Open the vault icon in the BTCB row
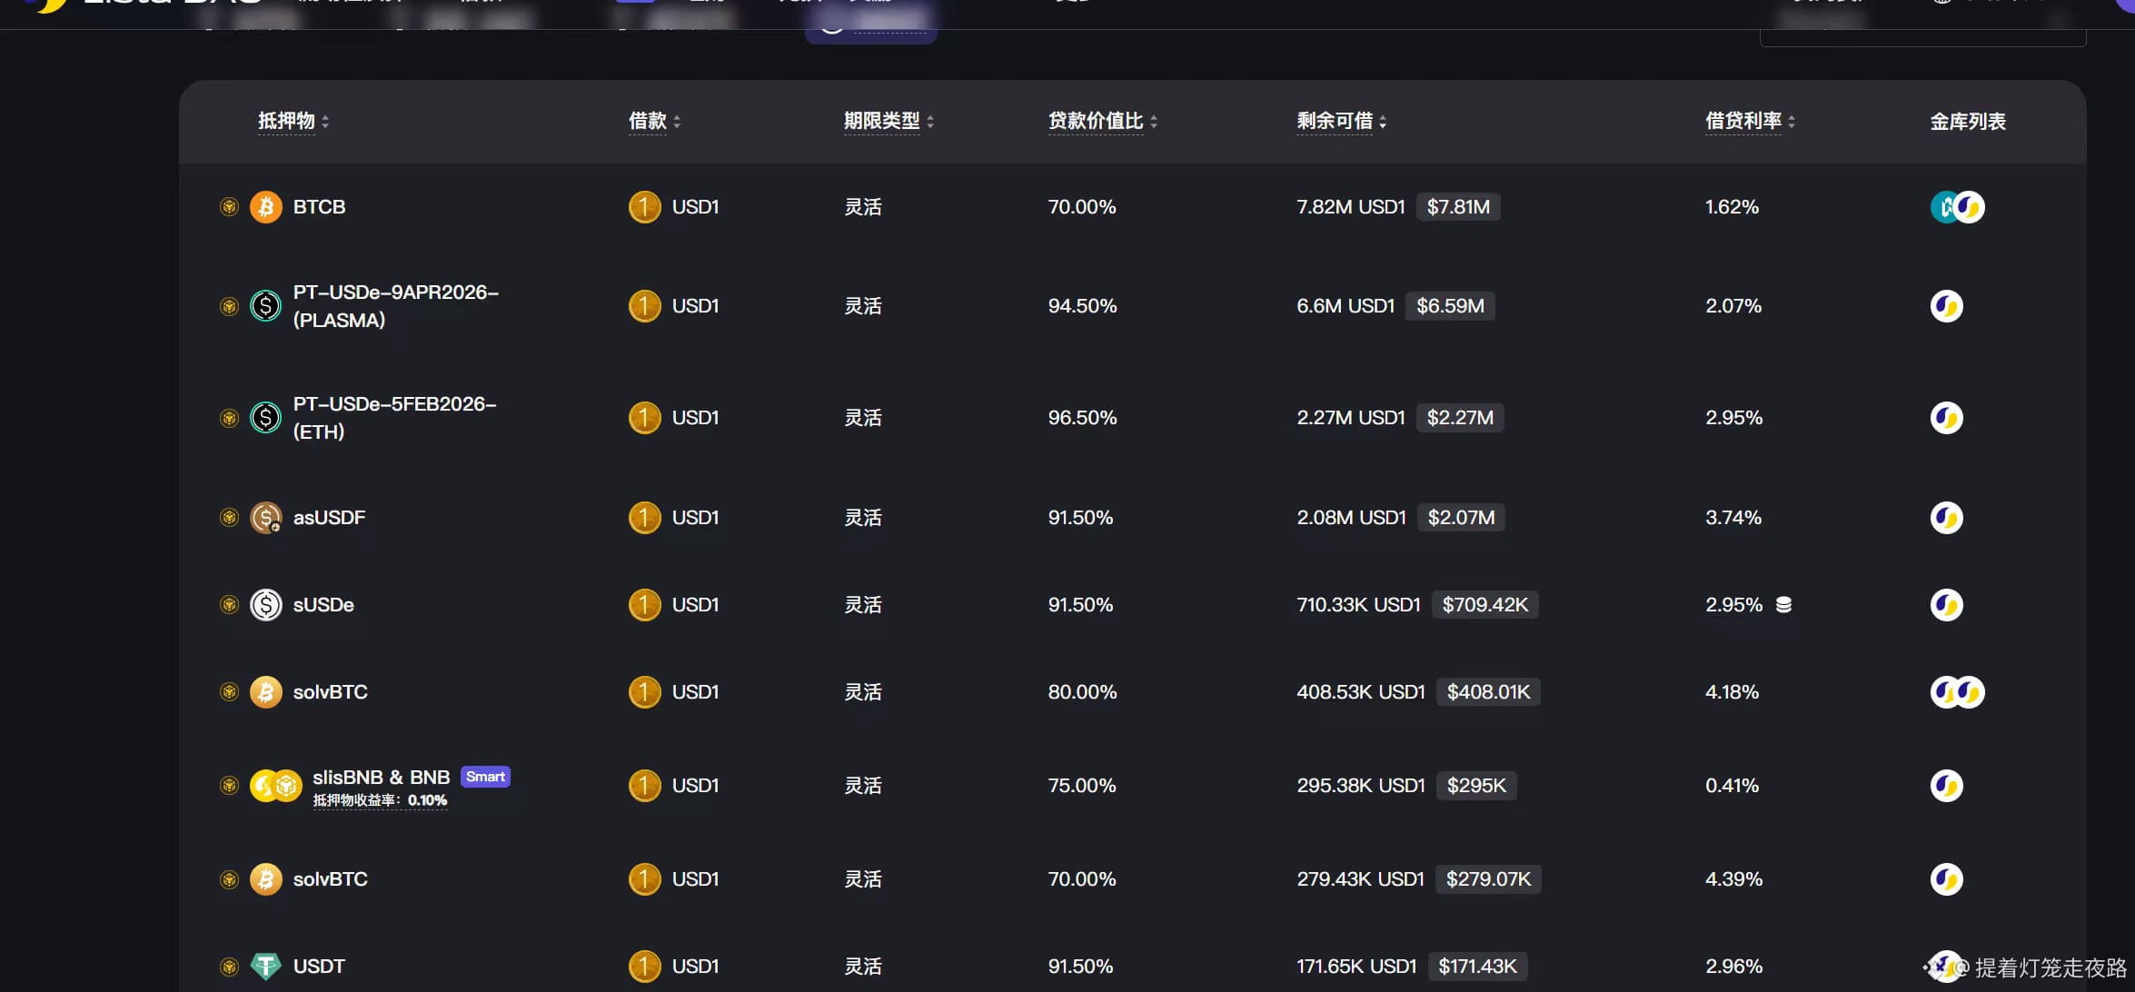 (x=1956, y=207)
